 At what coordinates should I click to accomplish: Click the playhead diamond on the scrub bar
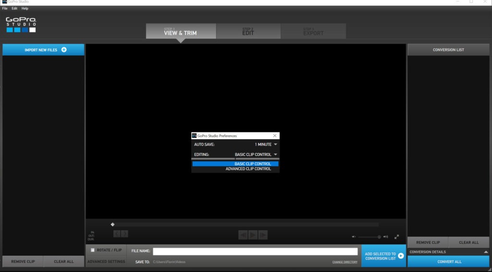112,225
